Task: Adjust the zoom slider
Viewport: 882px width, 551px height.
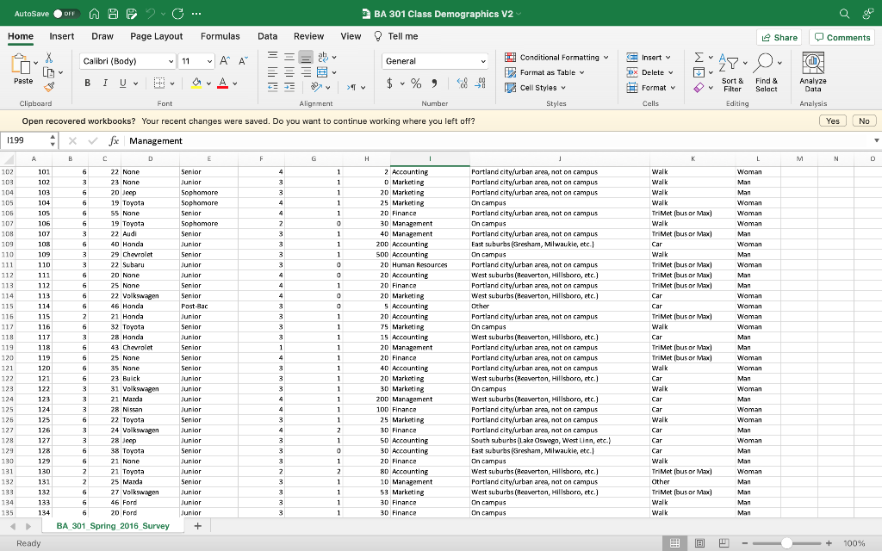Action: [786, 543]
